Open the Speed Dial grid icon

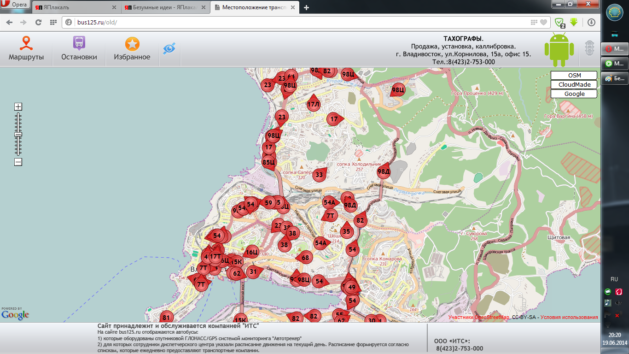pos(53,22)
